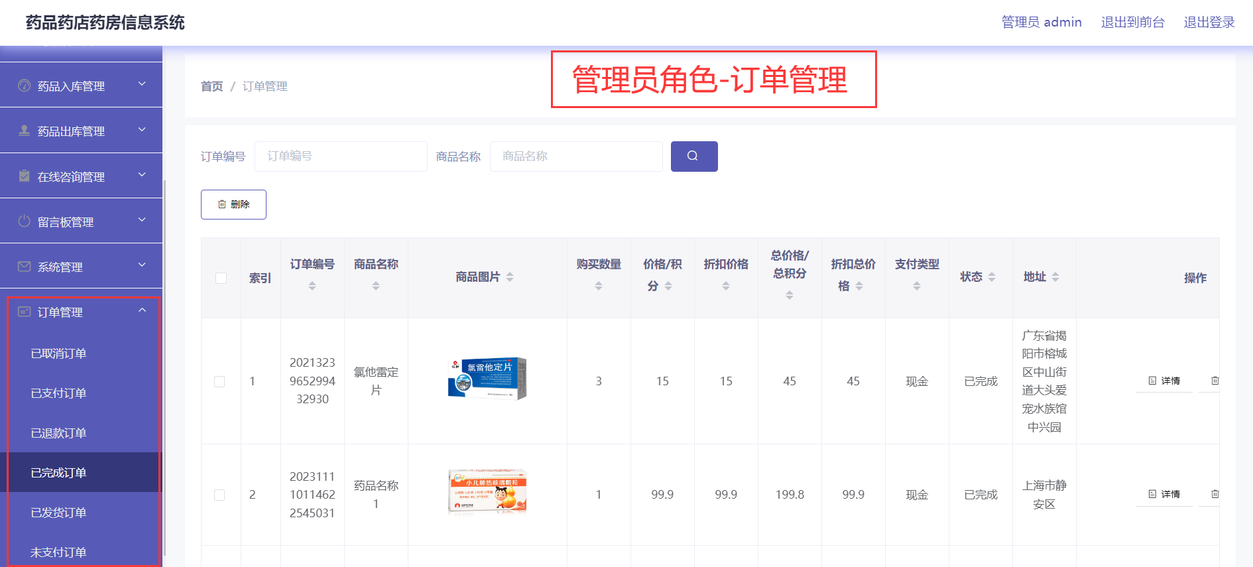Click the 索引 column header
Image resolution: width=1253 pixels, height=567 pixels.
(260, 278)
